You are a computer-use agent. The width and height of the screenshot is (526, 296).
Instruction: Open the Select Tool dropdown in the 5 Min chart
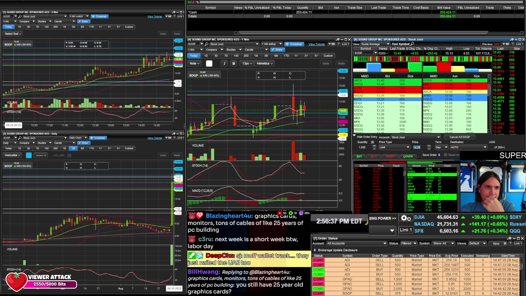point(13,34)
